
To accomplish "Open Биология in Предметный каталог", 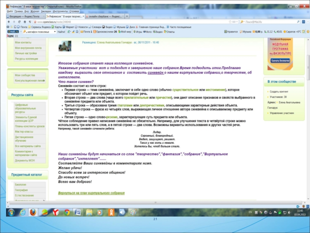I will click(21, 184).
